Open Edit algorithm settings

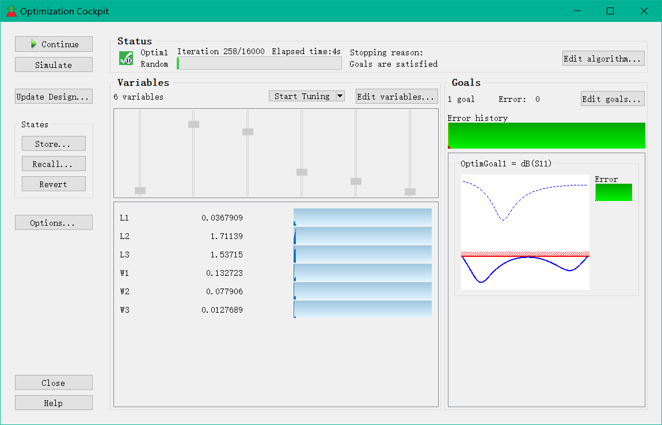pyautogui.click(x=603, y=59)
